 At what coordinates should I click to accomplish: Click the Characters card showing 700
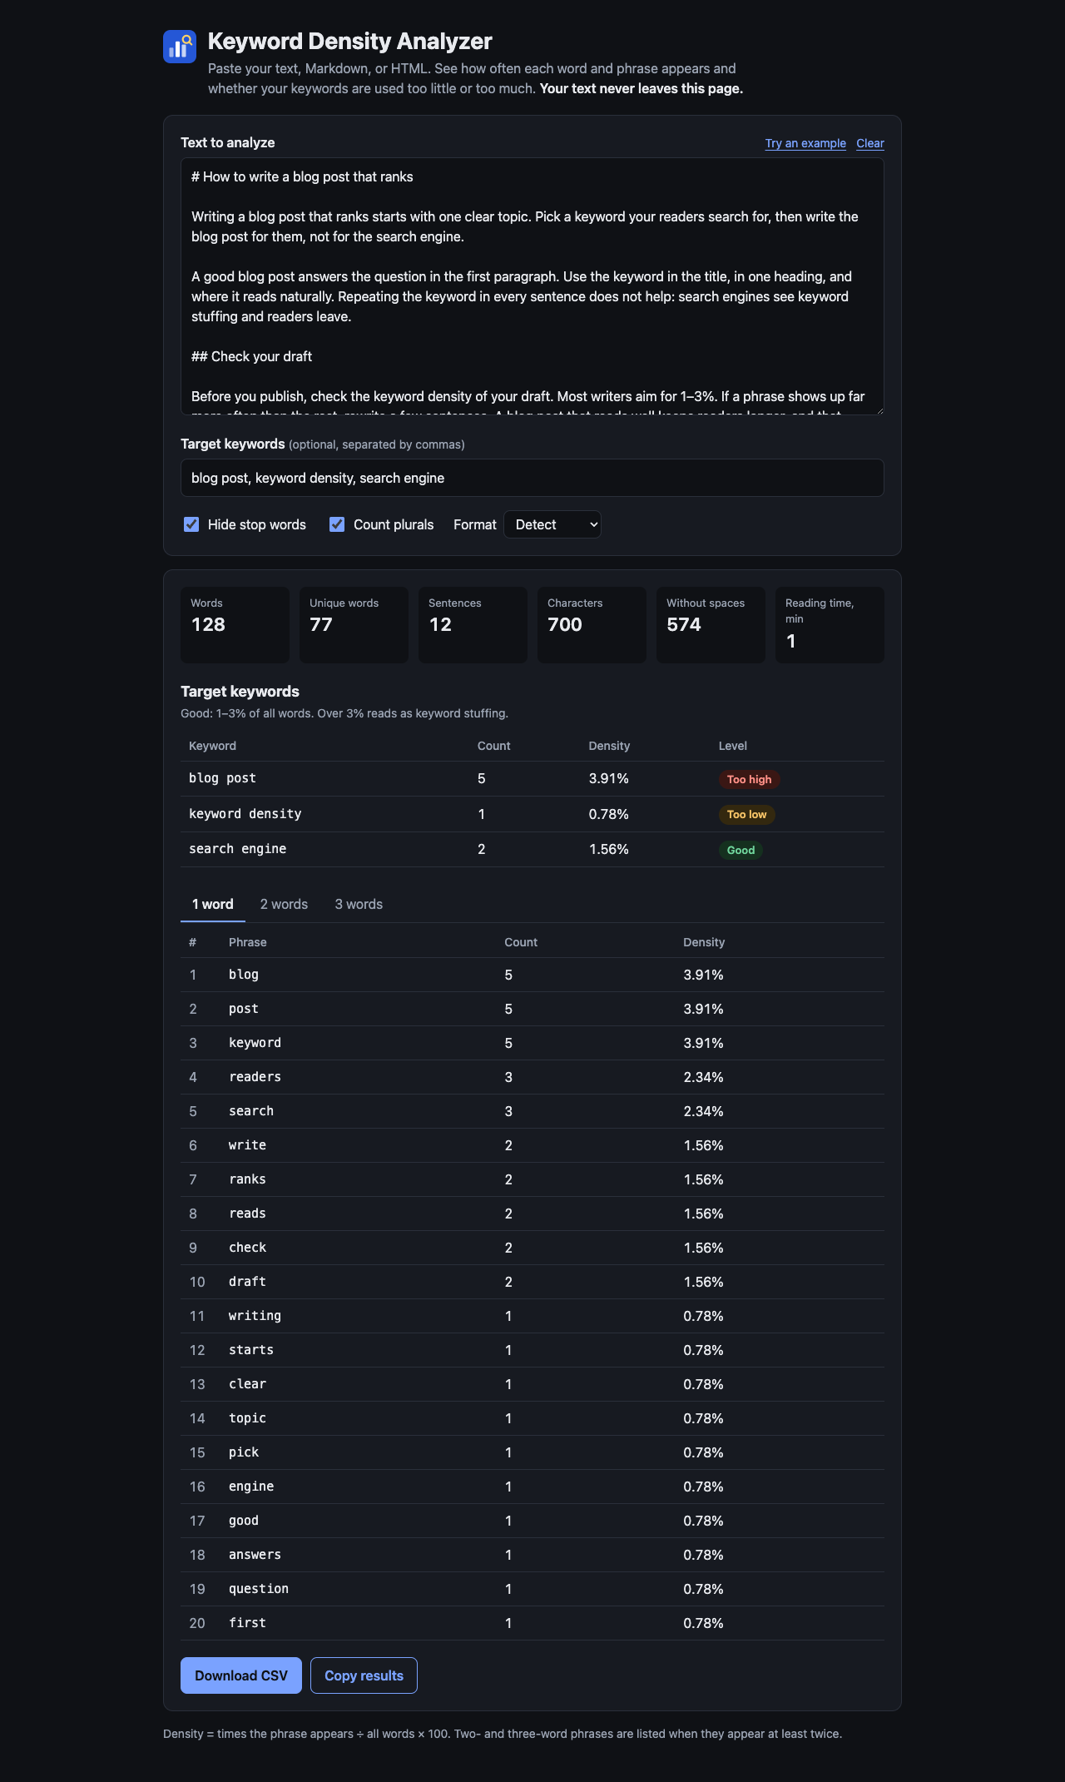click(592, 625)
